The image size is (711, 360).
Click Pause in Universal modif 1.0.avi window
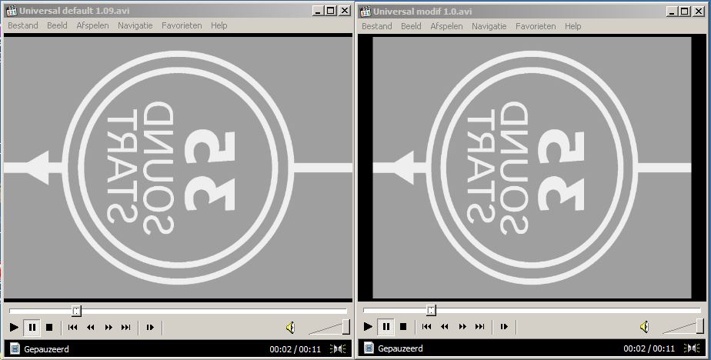386,326
